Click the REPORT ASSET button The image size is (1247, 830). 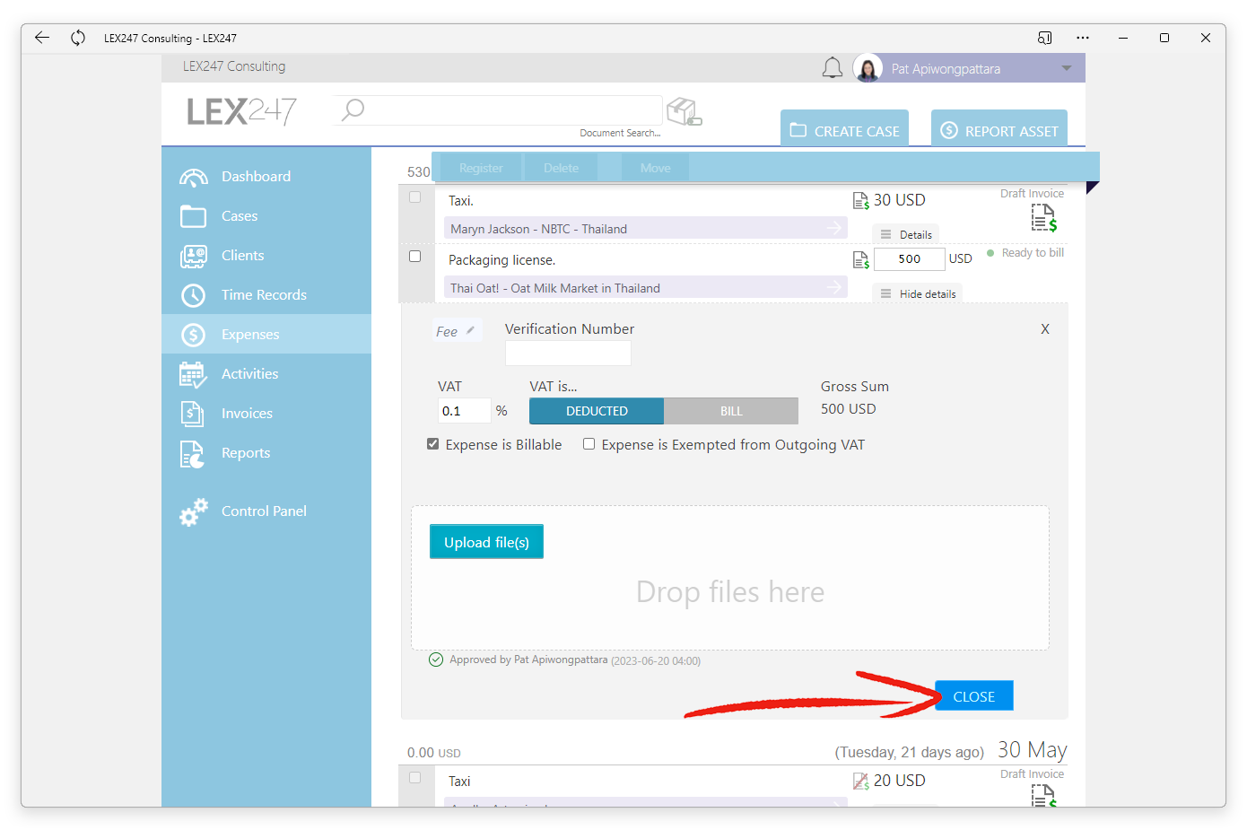point(999,128)
